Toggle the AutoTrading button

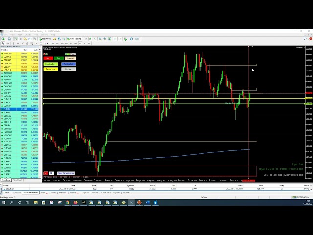75,39
